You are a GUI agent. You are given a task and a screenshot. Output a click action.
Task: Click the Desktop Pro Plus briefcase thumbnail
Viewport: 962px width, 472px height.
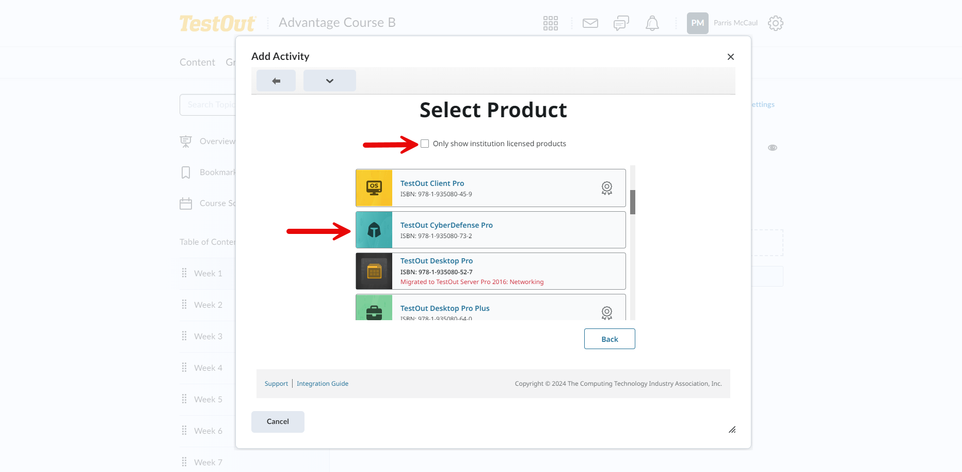[374, 307]
